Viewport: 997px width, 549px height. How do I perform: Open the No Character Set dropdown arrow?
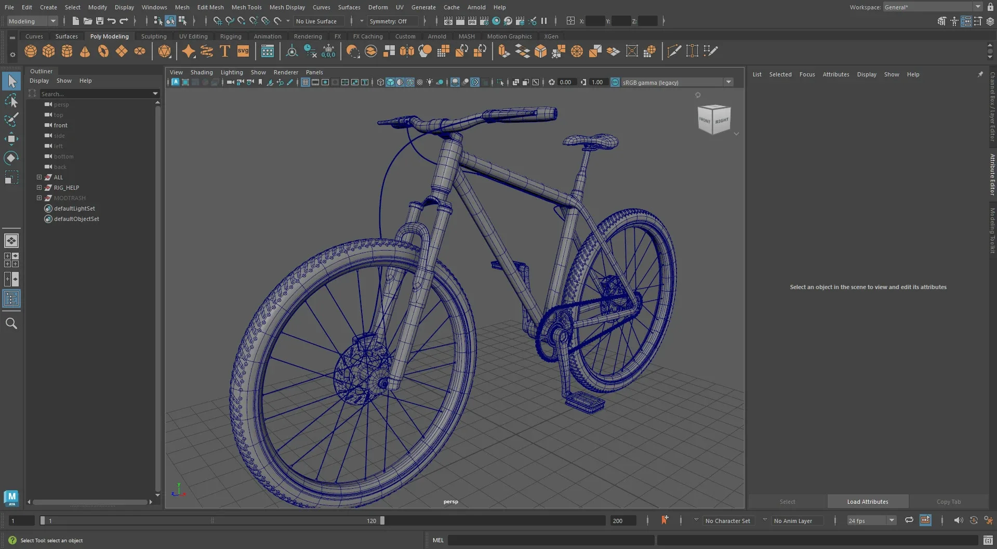click(x=696, y=519)
